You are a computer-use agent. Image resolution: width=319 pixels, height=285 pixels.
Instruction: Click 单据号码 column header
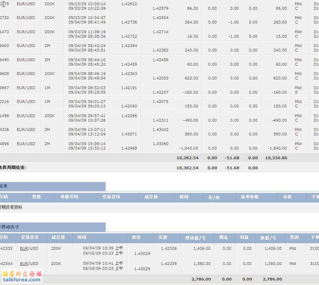69,197
